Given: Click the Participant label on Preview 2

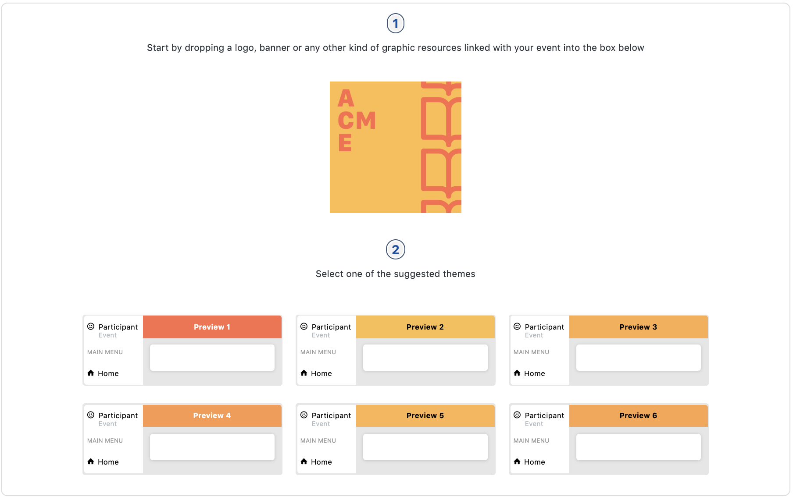Looking at the screenshot, I should point(331,327).
